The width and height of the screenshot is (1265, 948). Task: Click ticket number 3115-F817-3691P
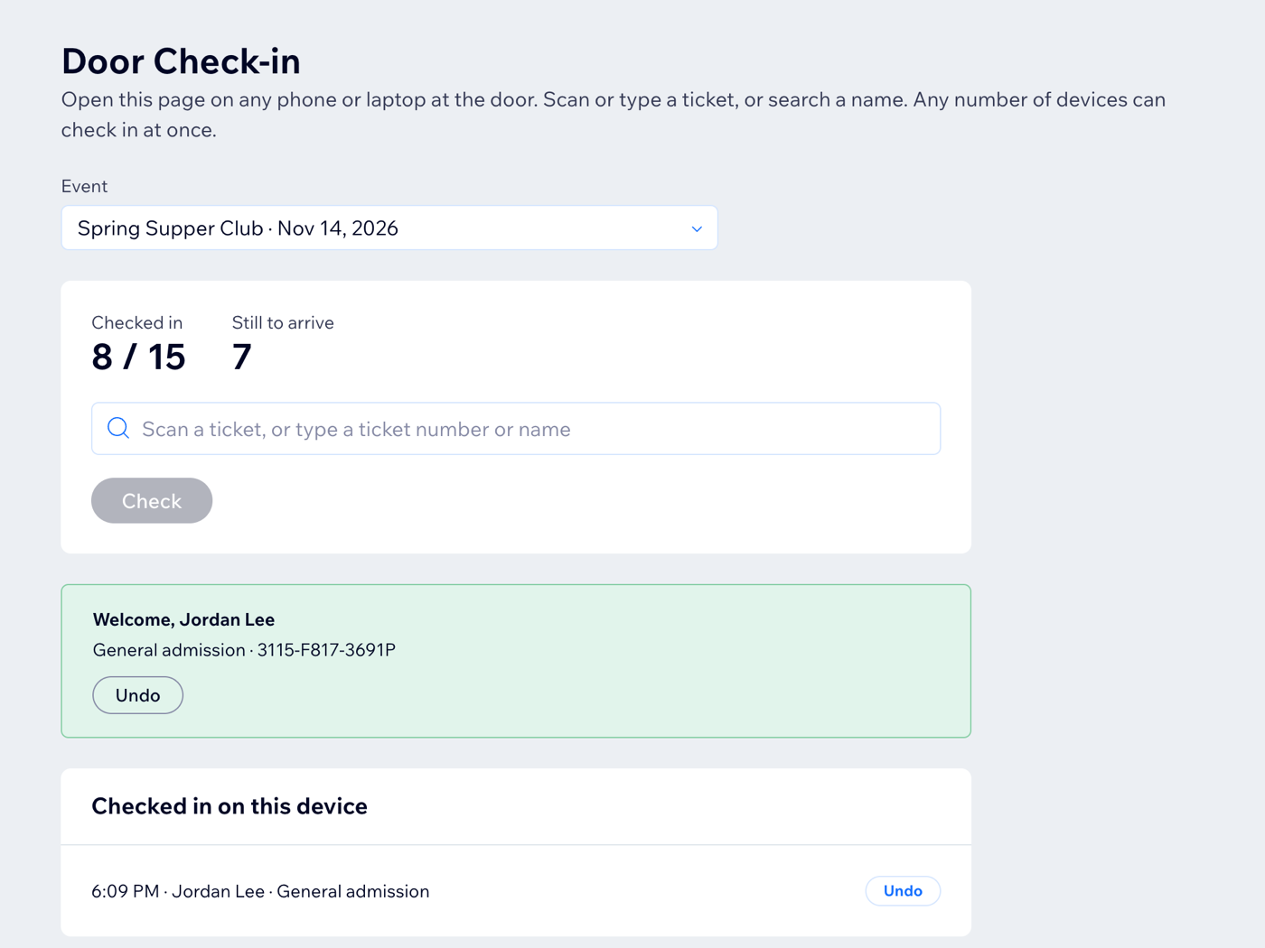point(326,650)
